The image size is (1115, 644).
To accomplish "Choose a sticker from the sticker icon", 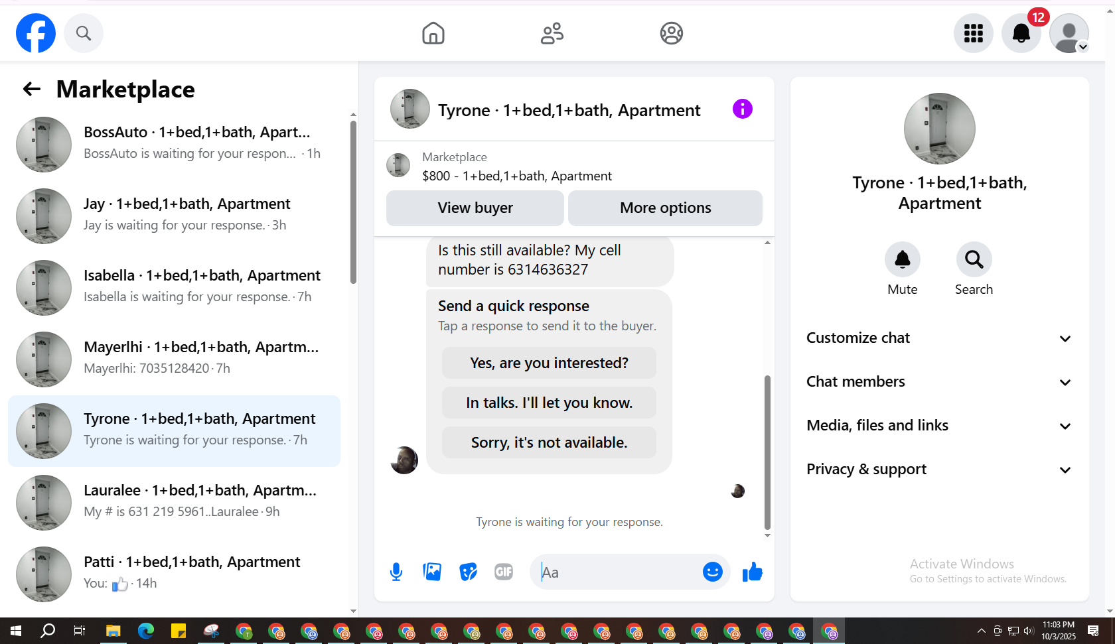I will [468, 572].
